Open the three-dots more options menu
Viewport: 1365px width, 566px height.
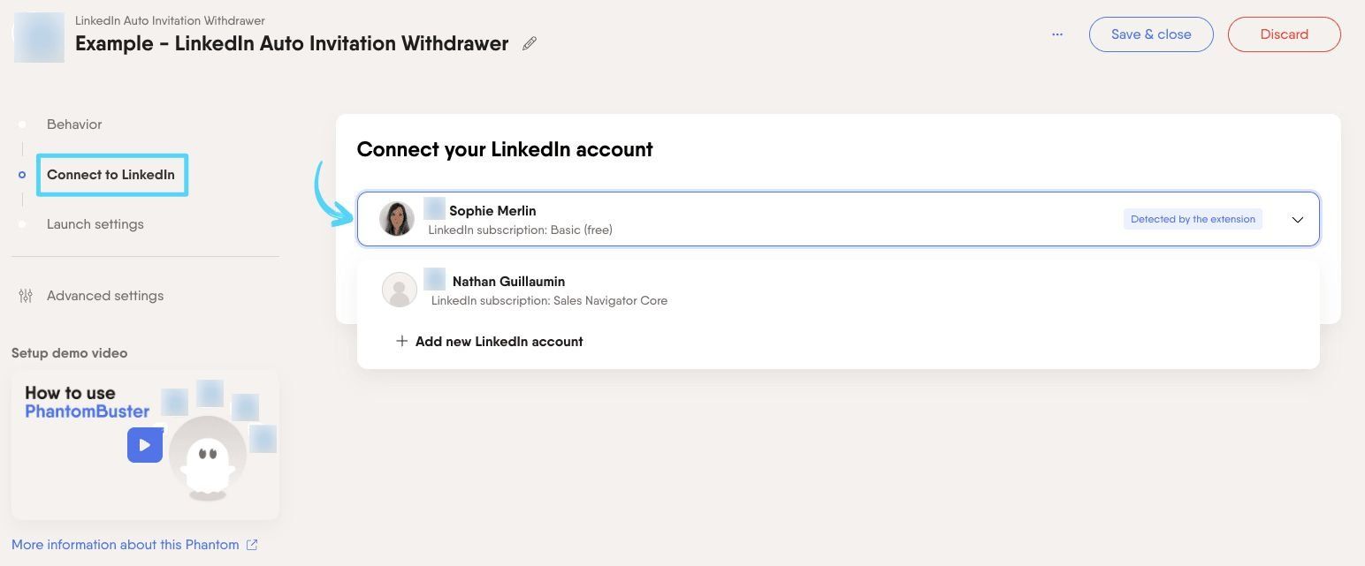(x=1057, y=34)
